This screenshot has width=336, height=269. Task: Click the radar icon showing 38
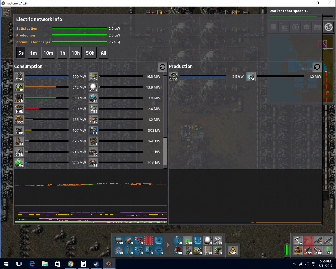pyautogui.click(x=93, y=98)
